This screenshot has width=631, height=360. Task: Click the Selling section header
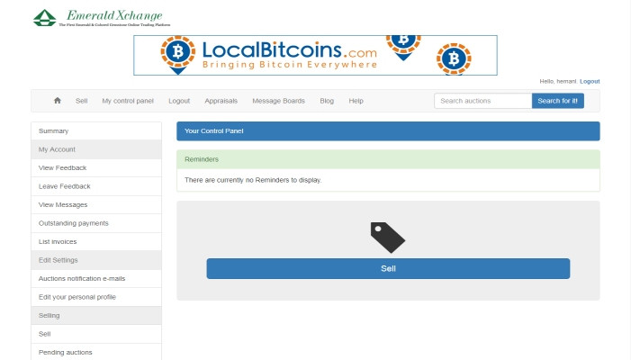[x=96, y=316]
